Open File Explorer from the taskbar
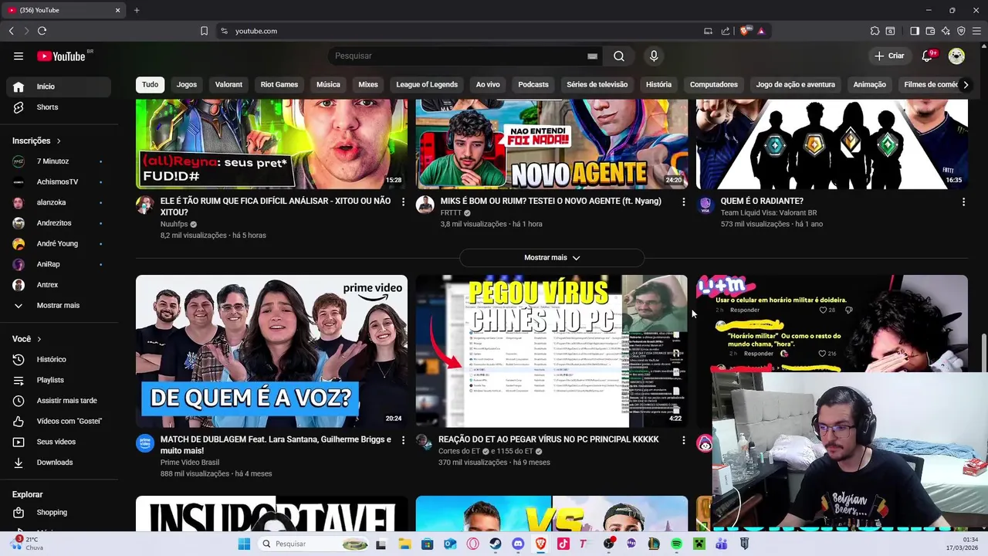Screen dimensions: 988x556 (404, 544)
